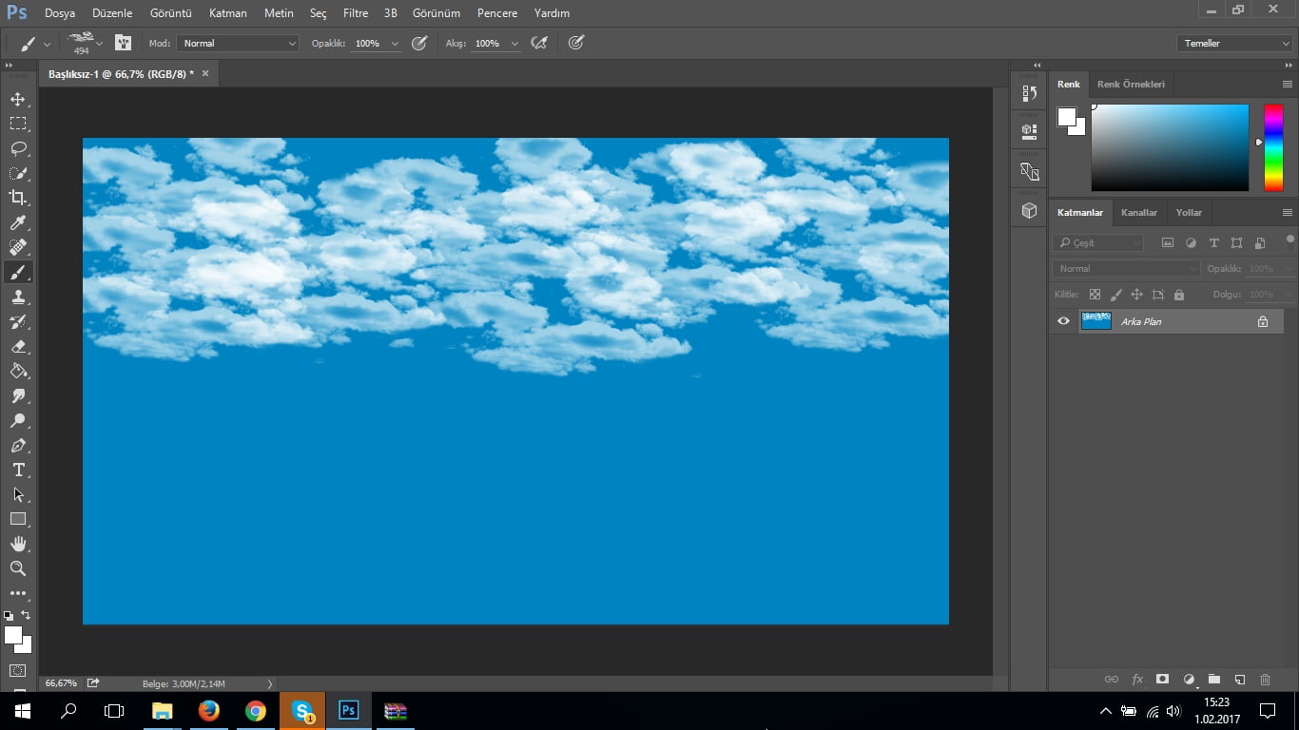The width and height of the screenshot is (1299, 730).
Task: Open the brush blending Mod dropdown
Action: (238, 43)
